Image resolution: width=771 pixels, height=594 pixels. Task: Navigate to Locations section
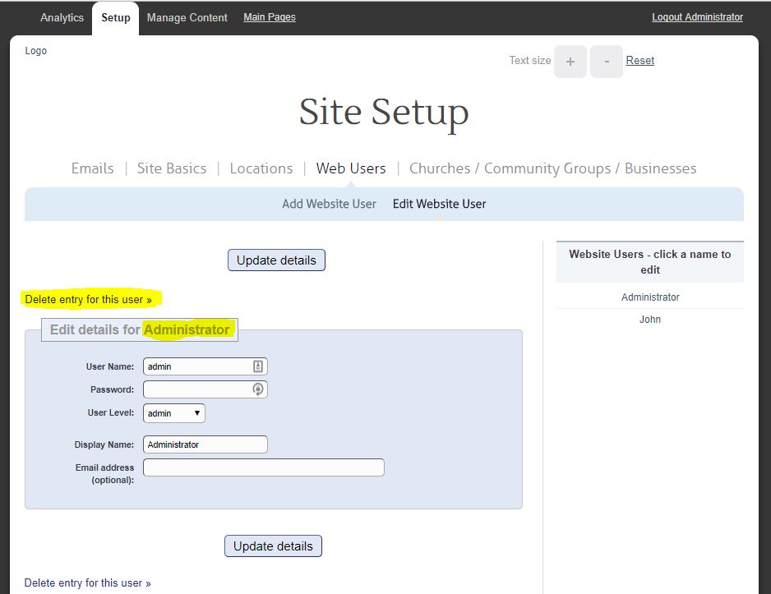[261, 168]
